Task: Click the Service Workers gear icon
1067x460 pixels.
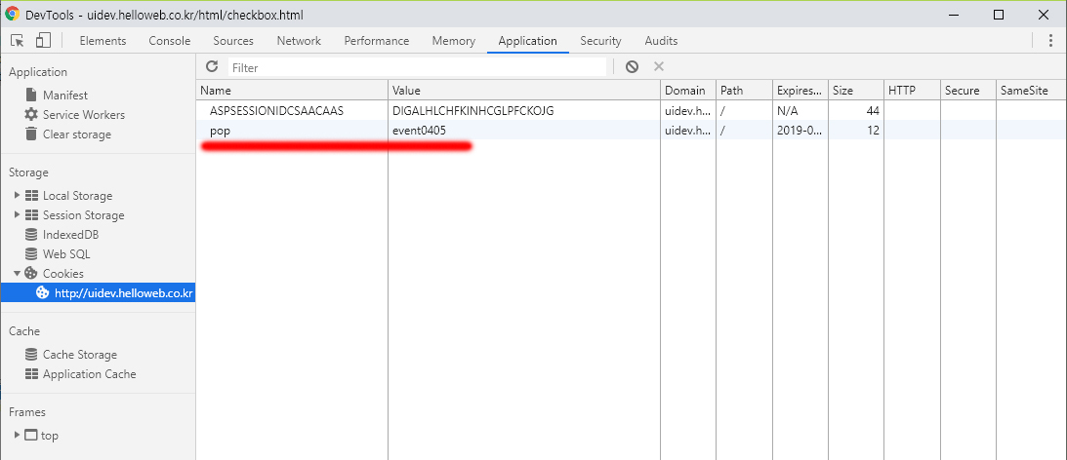Action: point(31,115)
